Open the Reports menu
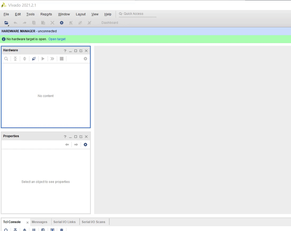The width and height of the screenshot is (291, 231). [x=46, y=14]
